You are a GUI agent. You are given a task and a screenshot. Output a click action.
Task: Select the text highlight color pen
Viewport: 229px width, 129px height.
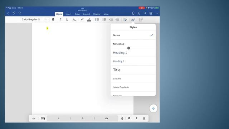point(82,19)
